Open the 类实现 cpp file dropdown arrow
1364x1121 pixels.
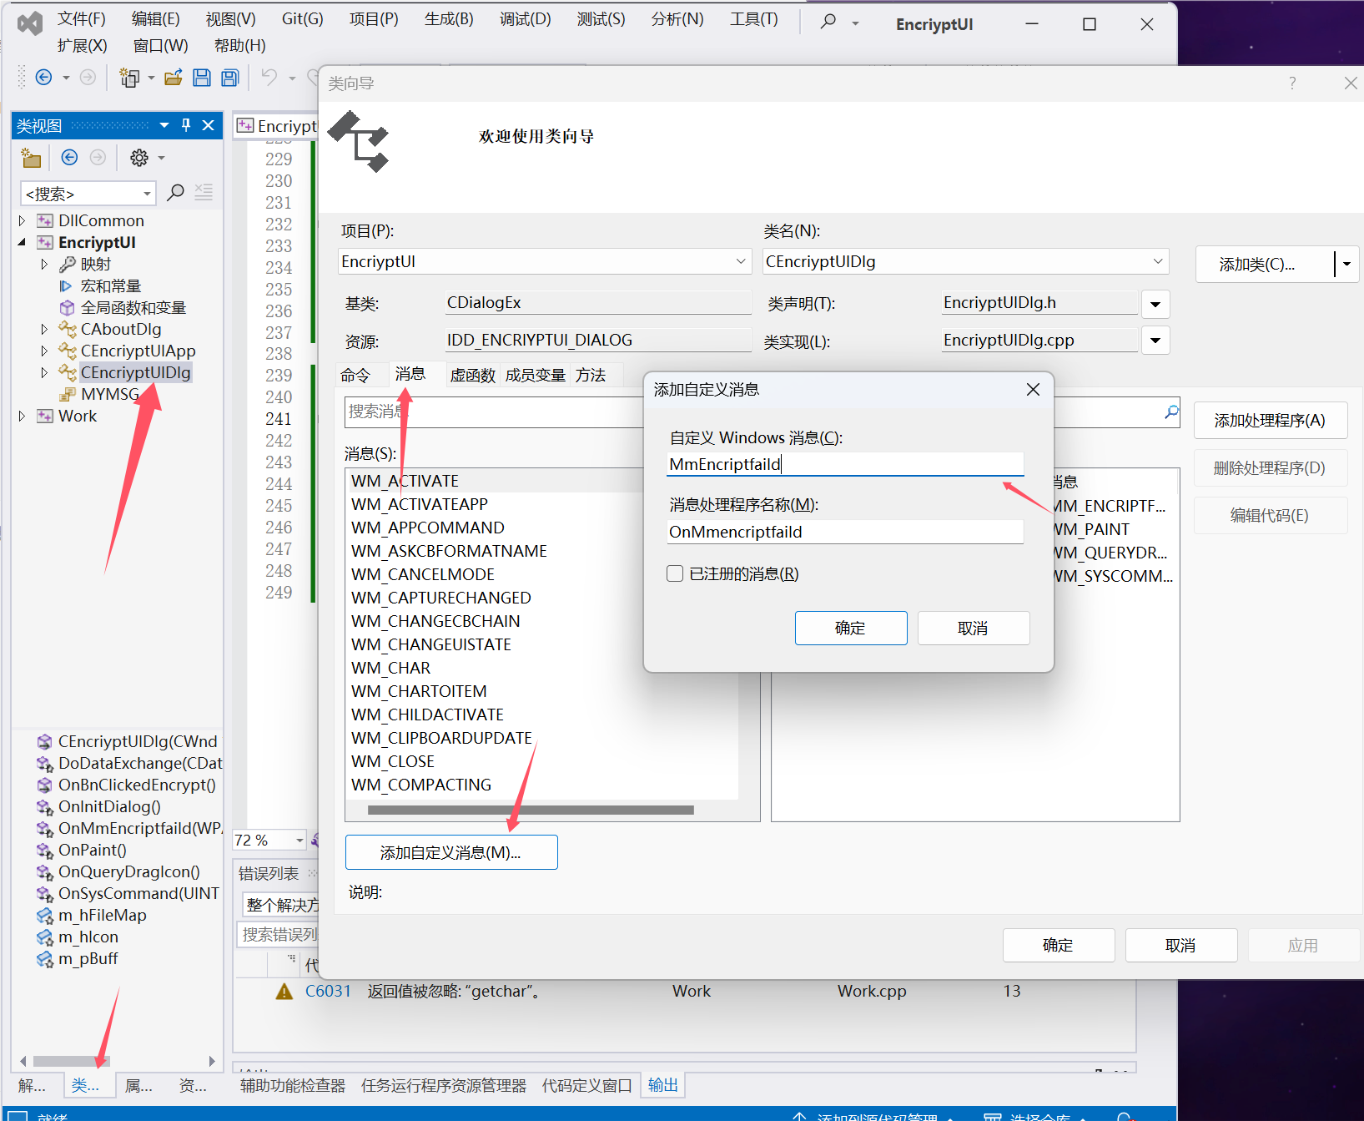tap(1155, 341)
